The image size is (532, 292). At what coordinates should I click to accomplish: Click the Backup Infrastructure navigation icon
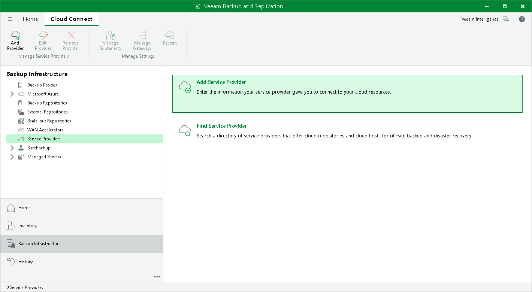(11, 244)
